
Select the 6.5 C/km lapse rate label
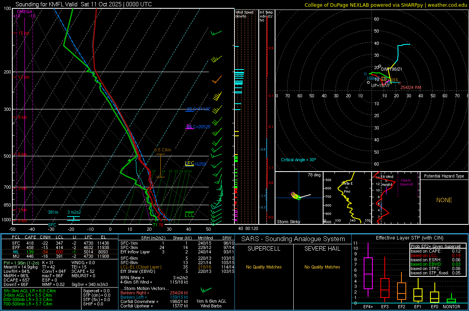tap(163, 150)
